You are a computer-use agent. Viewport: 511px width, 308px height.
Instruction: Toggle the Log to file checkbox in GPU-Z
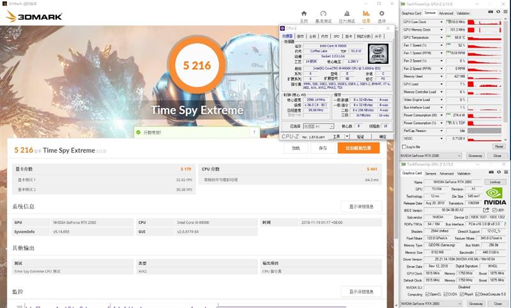tap(404, 147)
